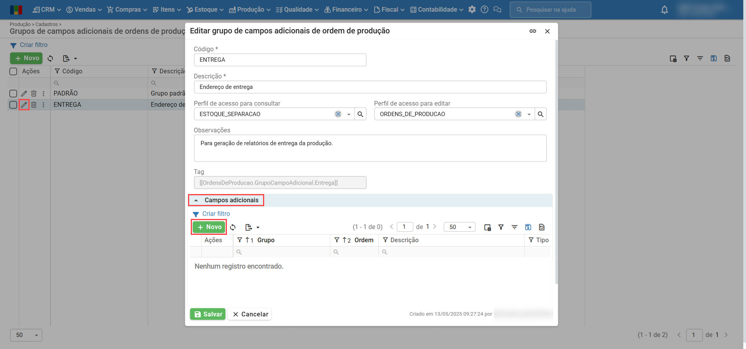Viewport: 746px width, 349px height.
Task: Tick the PADRÃO row checkbox
Action: [13, 94]
